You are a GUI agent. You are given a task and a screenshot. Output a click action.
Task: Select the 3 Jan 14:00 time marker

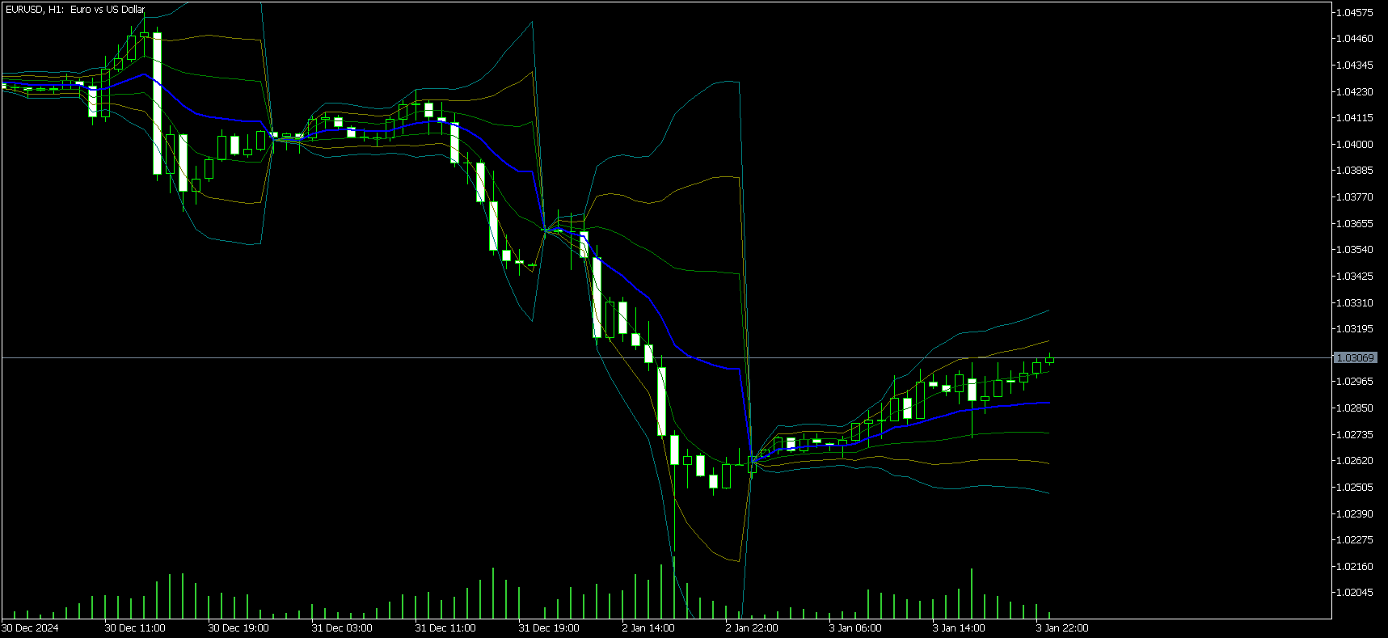pos(959,627)
